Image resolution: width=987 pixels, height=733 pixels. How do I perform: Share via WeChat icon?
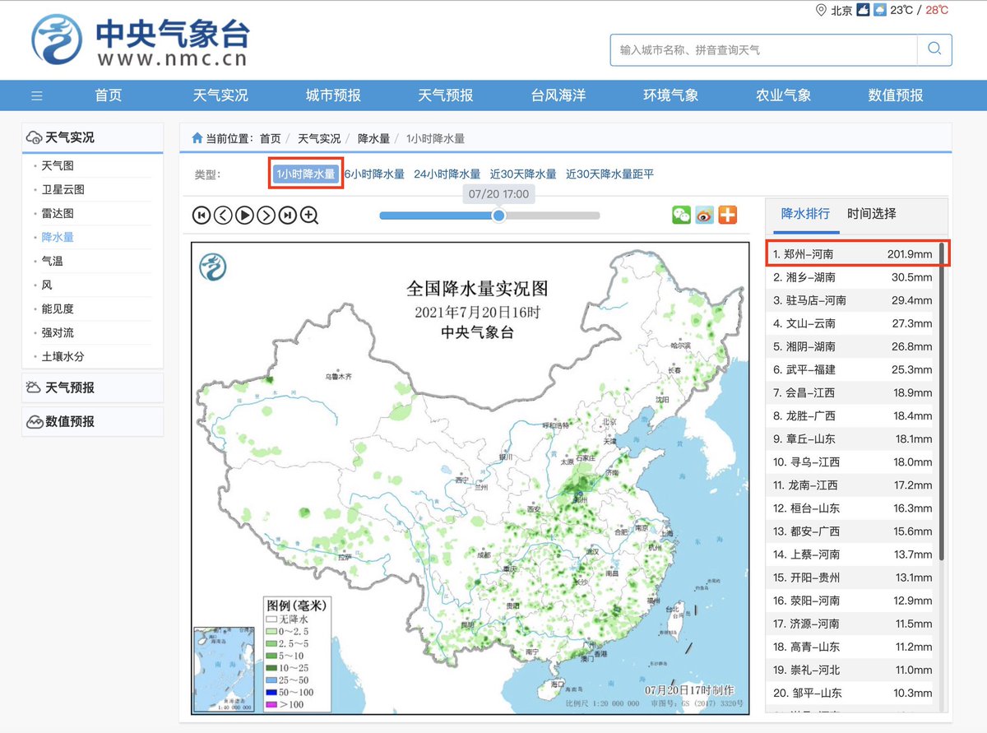(682, 215)
